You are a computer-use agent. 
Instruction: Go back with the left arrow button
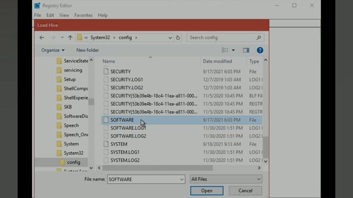pos(42,37)
